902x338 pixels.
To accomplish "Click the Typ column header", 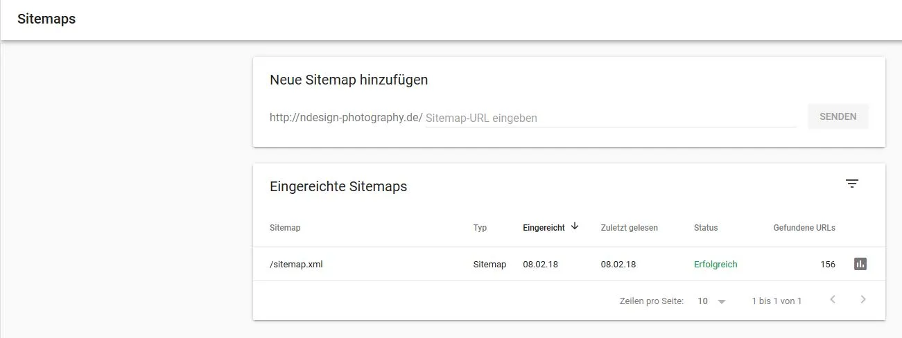I will 480,227.
